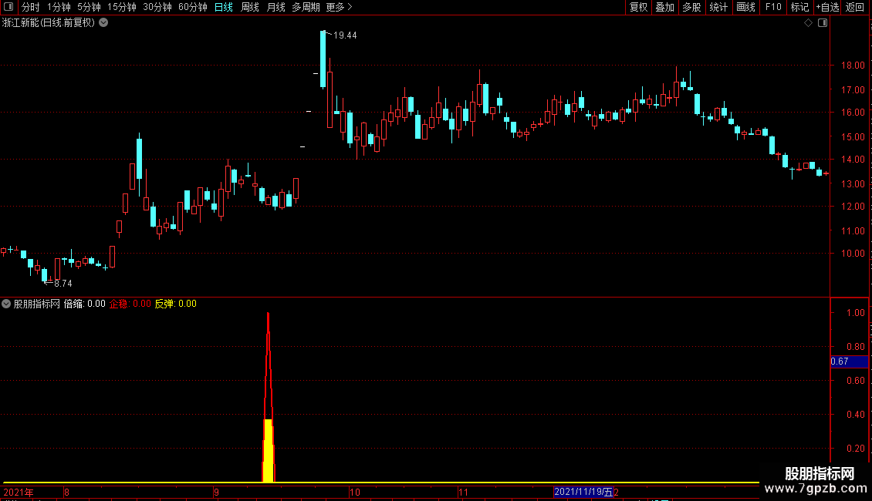The image size is (872, 501).
Task: Click the 19.44 high price label
Action: pos(345,35)
